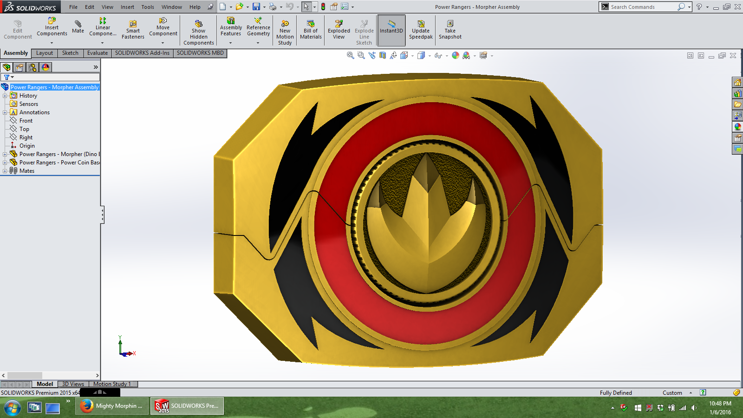Create a New Motion Study

285,32
